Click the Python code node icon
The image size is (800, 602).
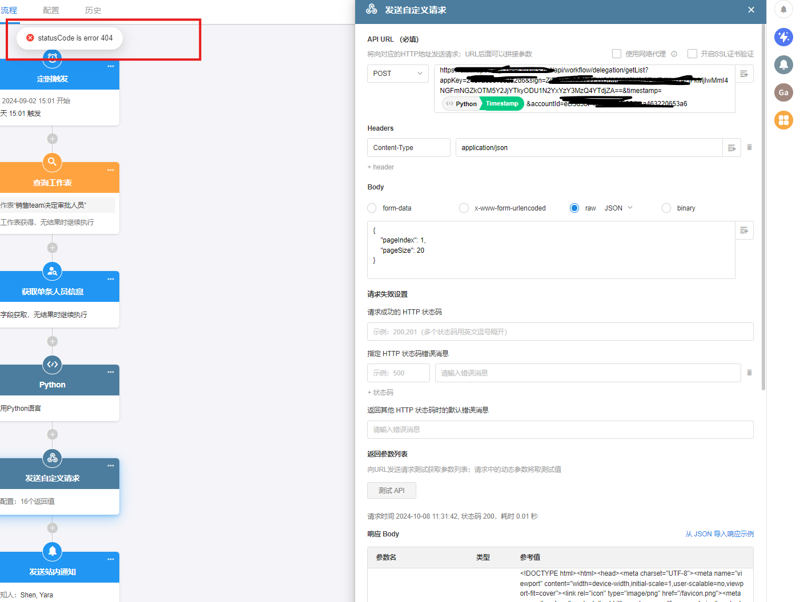point(52,365)
